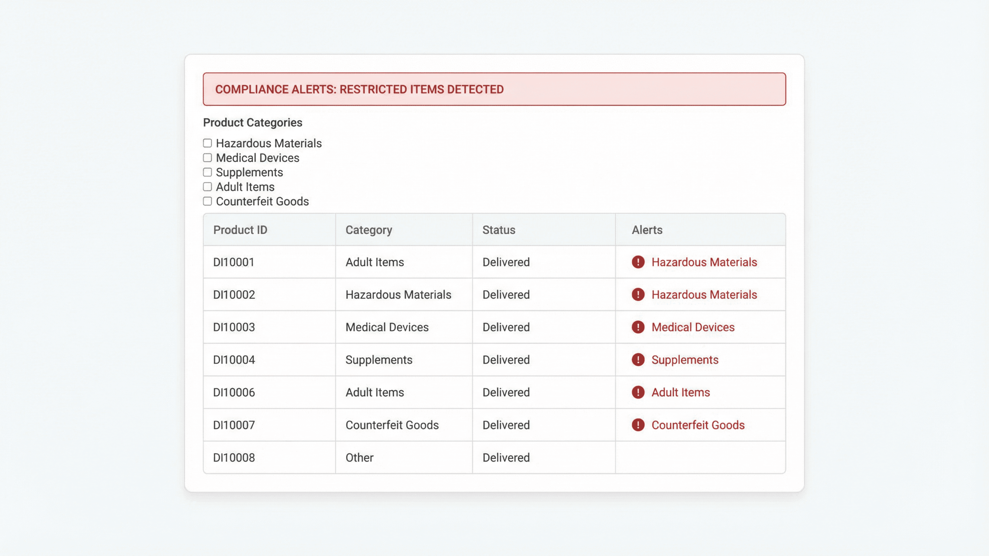The image size is (989, 556).
Task: Click the Supplements alert text for DI10004
Action: pos(685,360)
